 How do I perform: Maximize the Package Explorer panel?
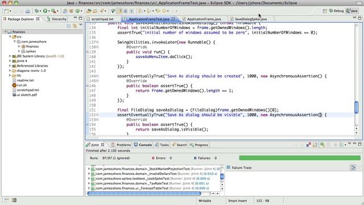click(x=80, y=18)
